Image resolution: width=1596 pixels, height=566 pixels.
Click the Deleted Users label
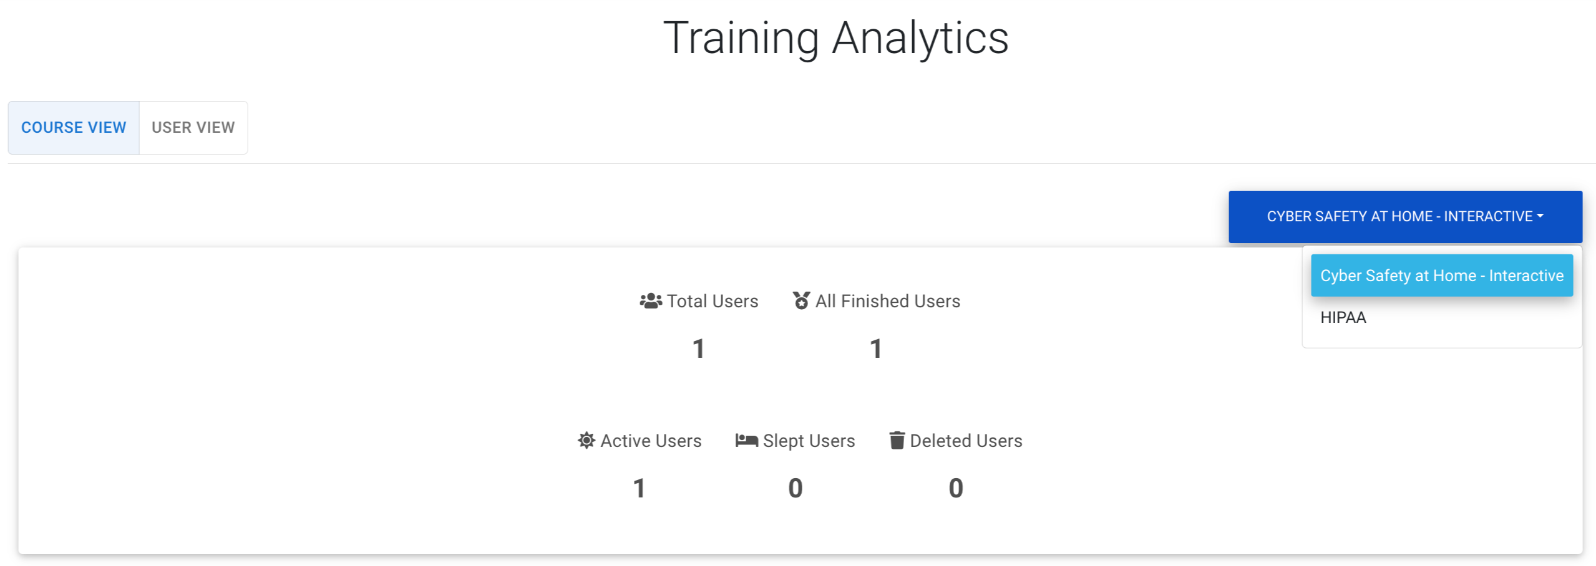(966, 441)
